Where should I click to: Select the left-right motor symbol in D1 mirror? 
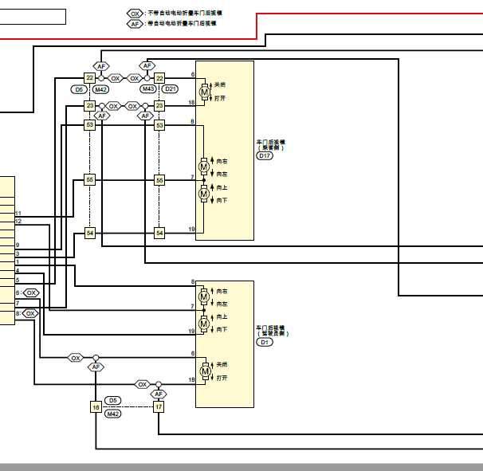(x=203, y=297)
